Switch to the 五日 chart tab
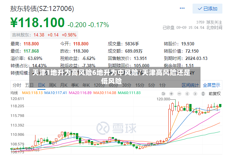 pyautogui.click(x=29, y=85)
